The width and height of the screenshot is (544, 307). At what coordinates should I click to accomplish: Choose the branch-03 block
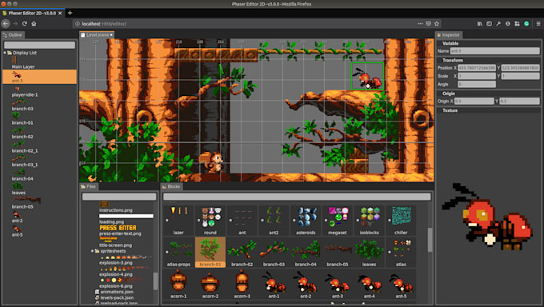pyautogui.click(x=274, y=252)
